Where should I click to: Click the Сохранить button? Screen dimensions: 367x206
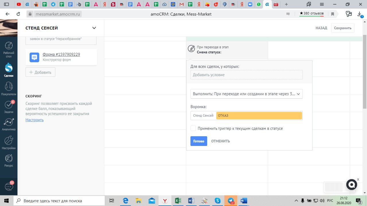(x=343, y=28)
